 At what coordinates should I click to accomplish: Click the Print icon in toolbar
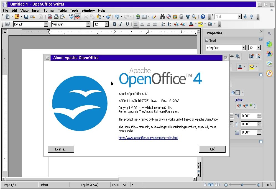click(x=56, y=17)
